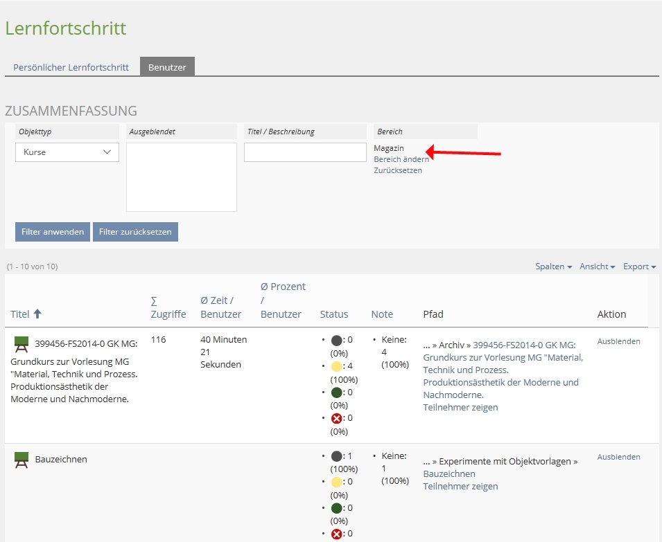Click the sort arrow next to Titel

pyautogui.click(x=37, y=314)
